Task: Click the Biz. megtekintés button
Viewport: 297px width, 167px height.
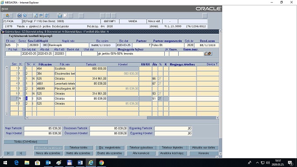Action: [x=110, y=147]
